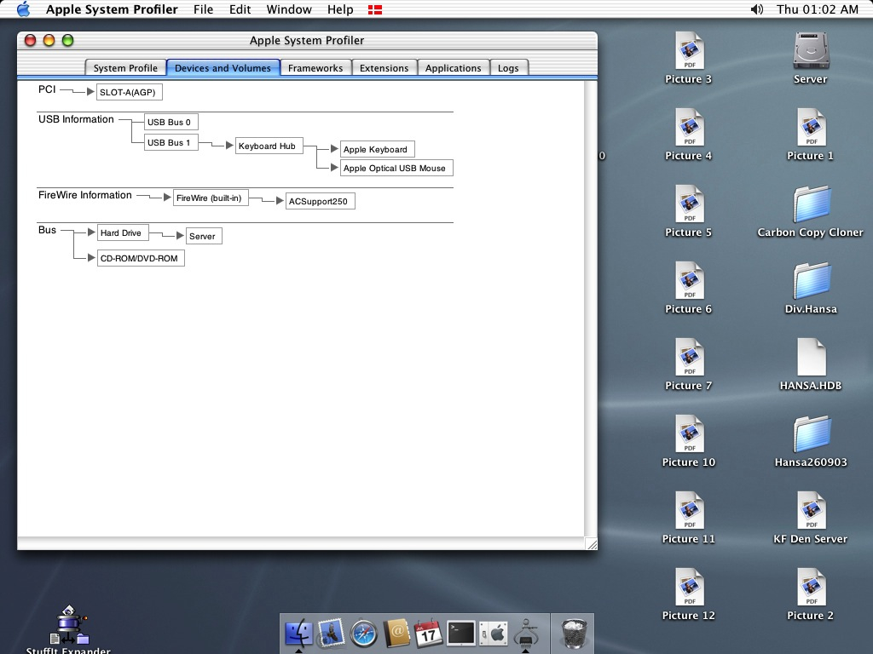
Task: Click the Picture 7 PDF icon
Action: pyautogui.click(x=689, y=357)
